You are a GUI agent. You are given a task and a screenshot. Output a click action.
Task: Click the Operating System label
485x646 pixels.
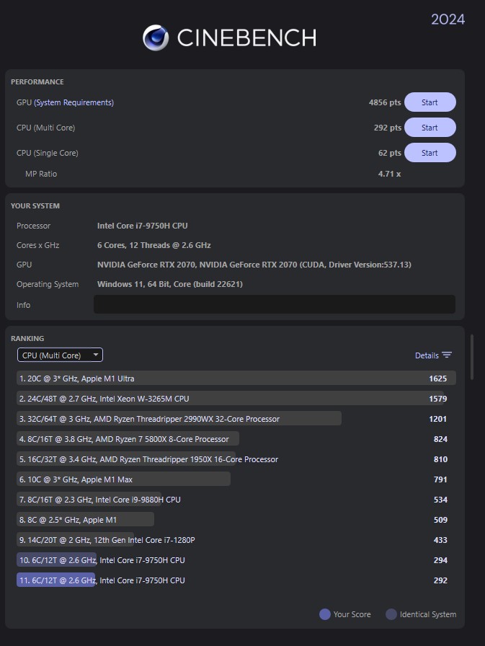pyautogui.click(x=48, y=284)
